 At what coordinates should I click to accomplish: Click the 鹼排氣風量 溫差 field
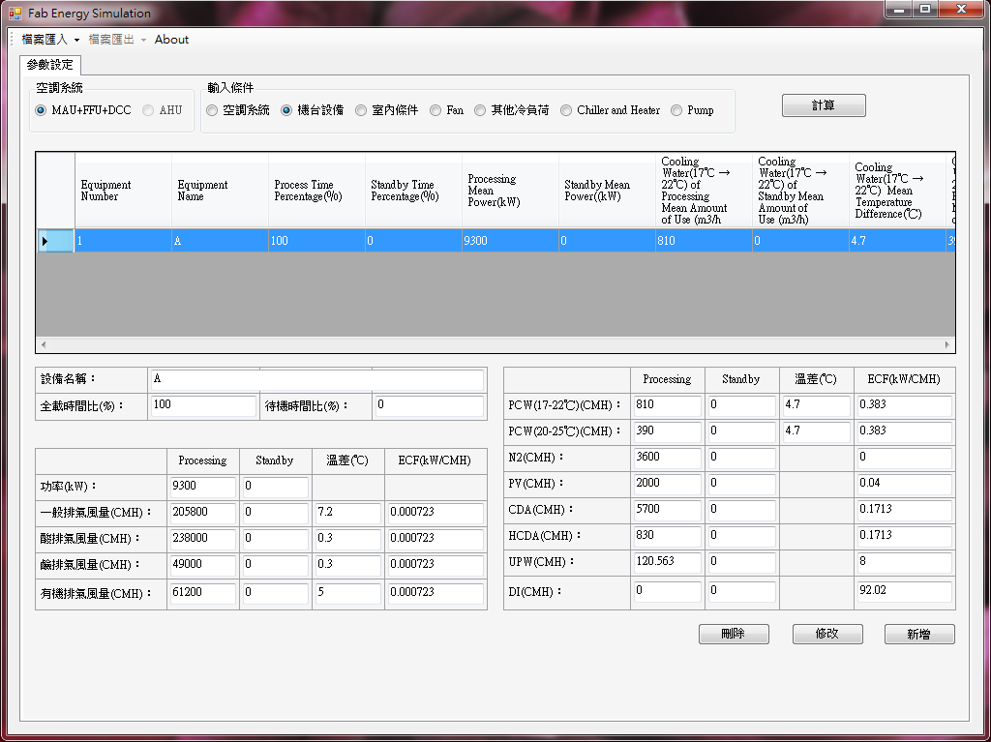click(347, 565)
